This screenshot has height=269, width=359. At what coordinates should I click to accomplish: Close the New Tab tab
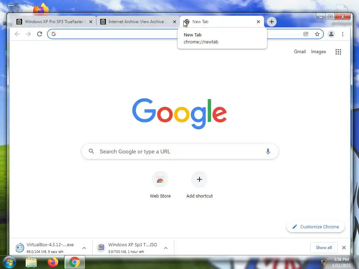[258, 22]
